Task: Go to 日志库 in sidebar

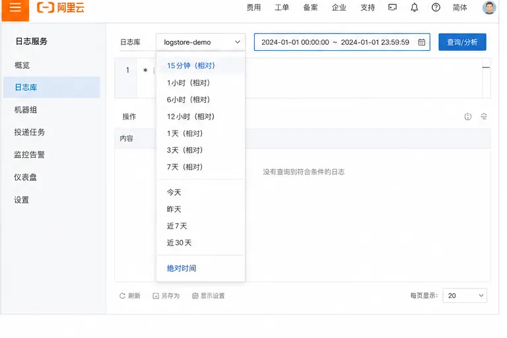Action: [x=51, y=87]
